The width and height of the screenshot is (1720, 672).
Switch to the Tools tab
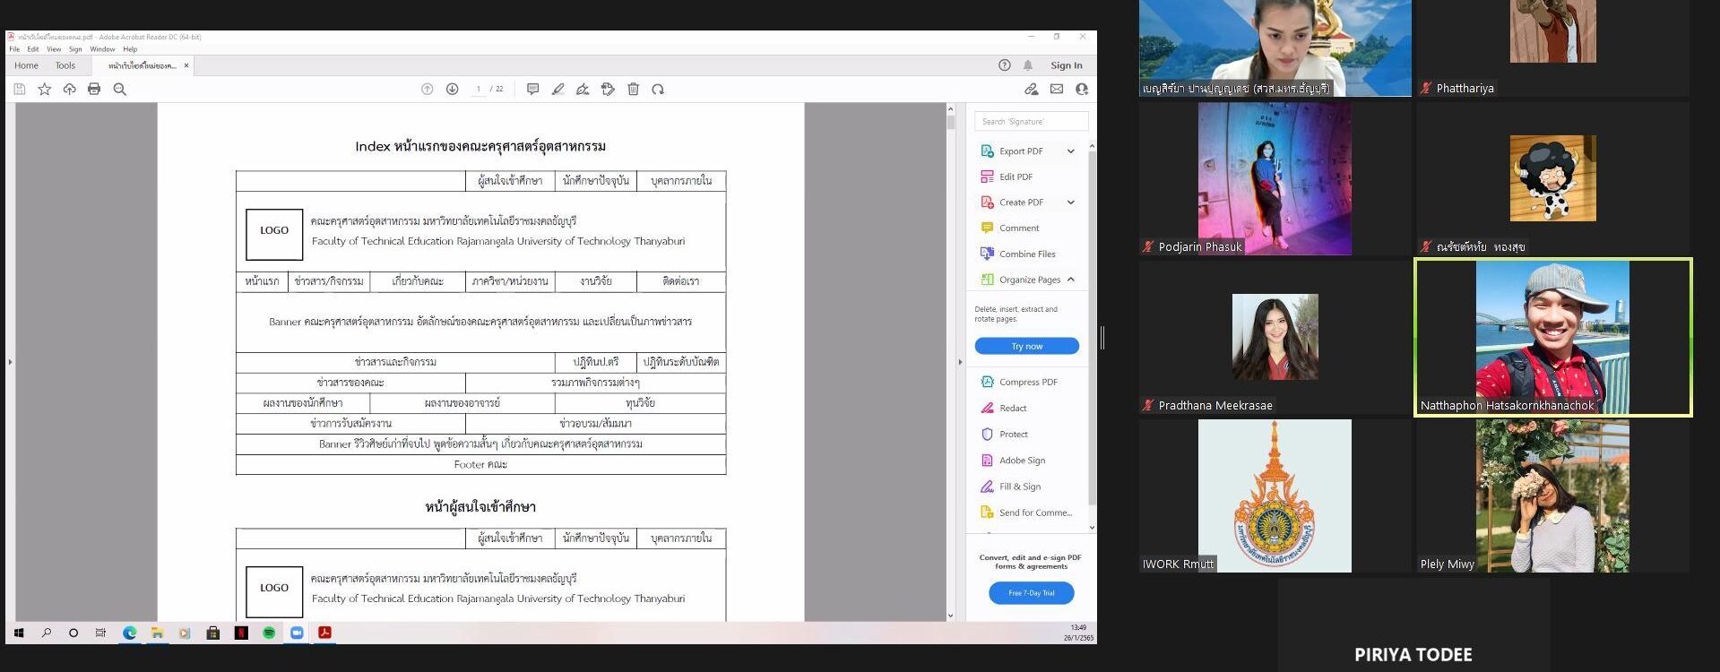point(65,65)
